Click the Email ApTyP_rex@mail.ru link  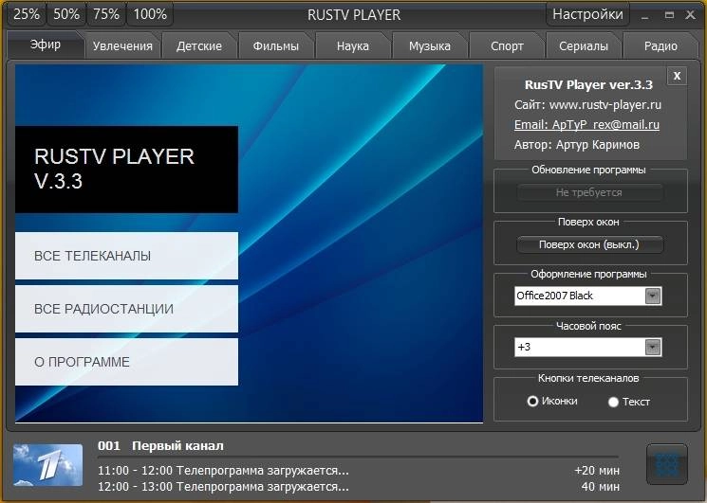[x=586, y=125]
